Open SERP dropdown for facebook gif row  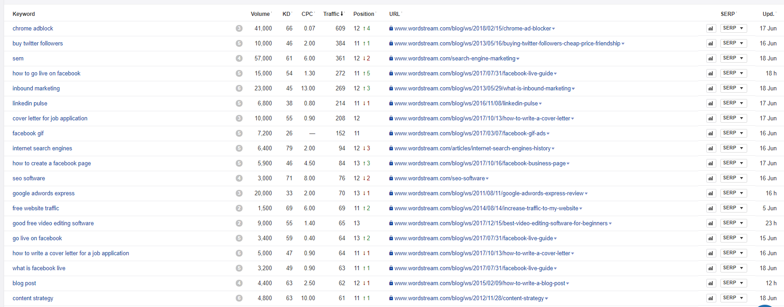(734, 133)
